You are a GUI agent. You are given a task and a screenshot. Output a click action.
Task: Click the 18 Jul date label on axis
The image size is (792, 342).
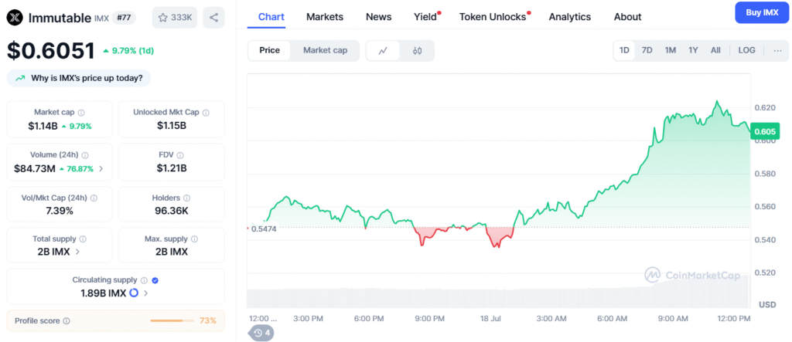(x=492, y=318)
